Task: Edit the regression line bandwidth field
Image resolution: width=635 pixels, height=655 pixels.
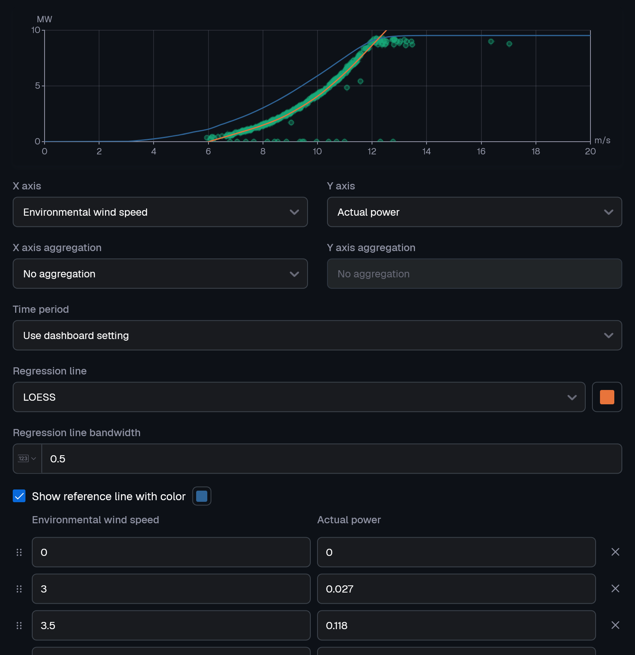Action: pos(331,459)
